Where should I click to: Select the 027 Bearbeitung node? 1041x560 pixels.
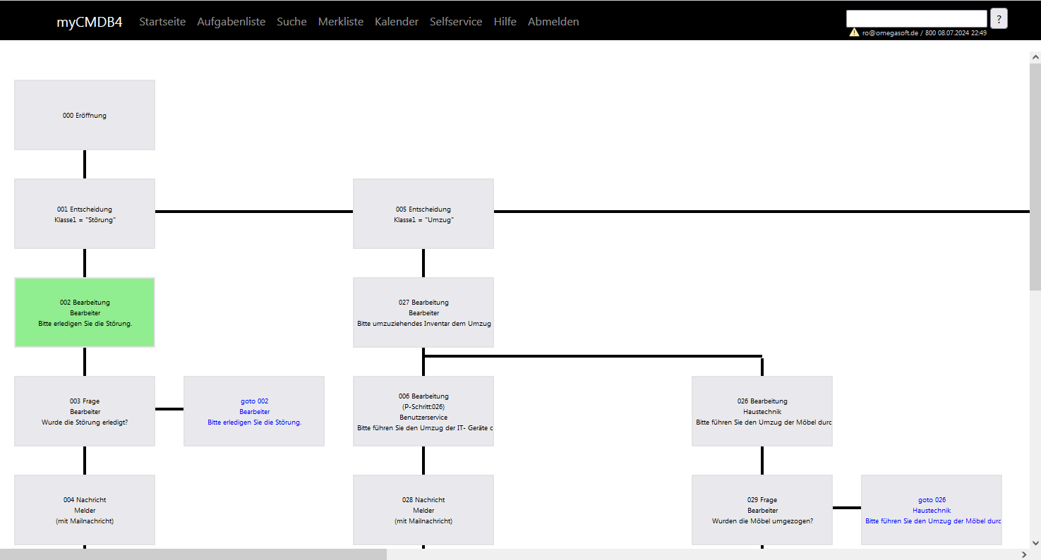[x=423, y=312]
